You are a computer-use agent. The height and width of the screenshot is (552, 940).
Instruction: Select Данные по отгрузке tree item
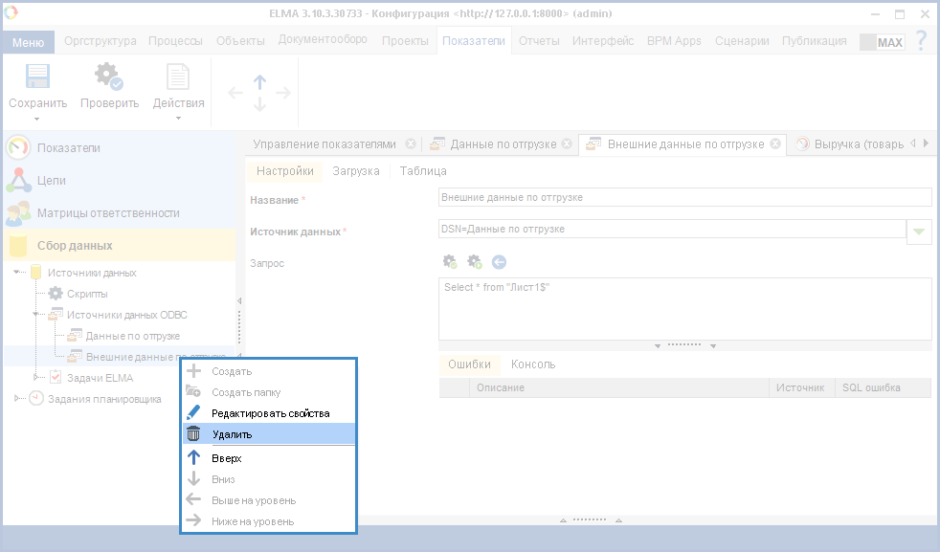click(132, 336)
